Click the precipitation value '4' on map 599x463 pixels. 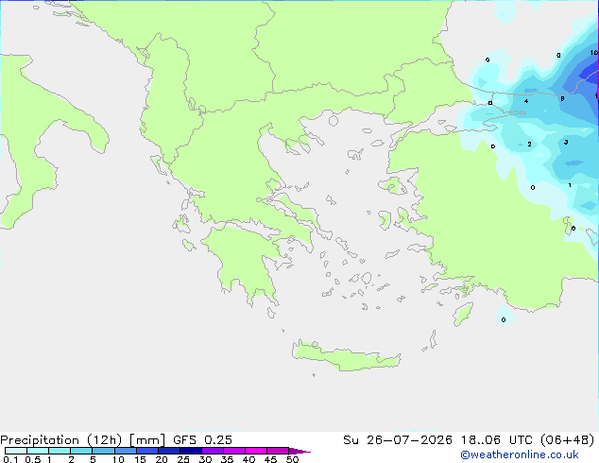click(526, 101)
